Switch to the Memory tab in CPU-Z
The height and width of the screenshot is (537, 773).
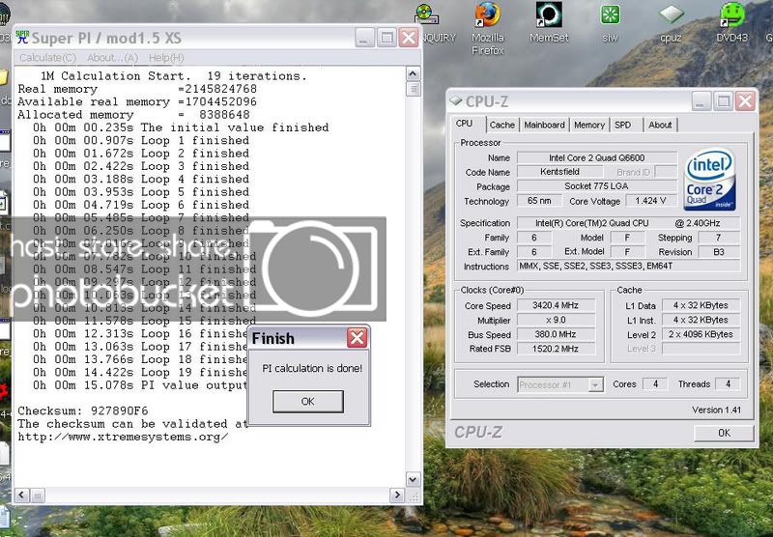[589, 126]
